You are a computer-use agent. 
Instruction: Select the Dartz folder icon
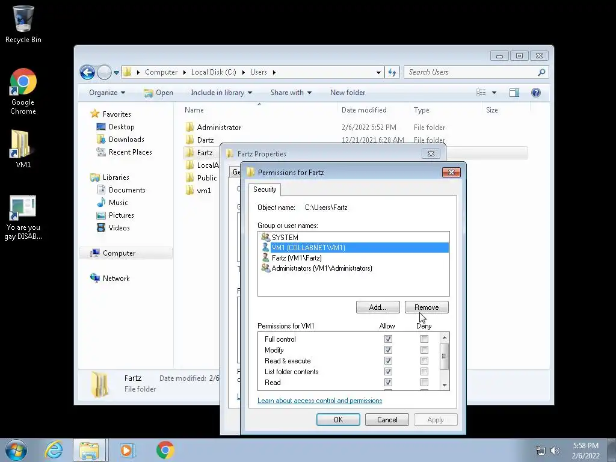point(189,140)
